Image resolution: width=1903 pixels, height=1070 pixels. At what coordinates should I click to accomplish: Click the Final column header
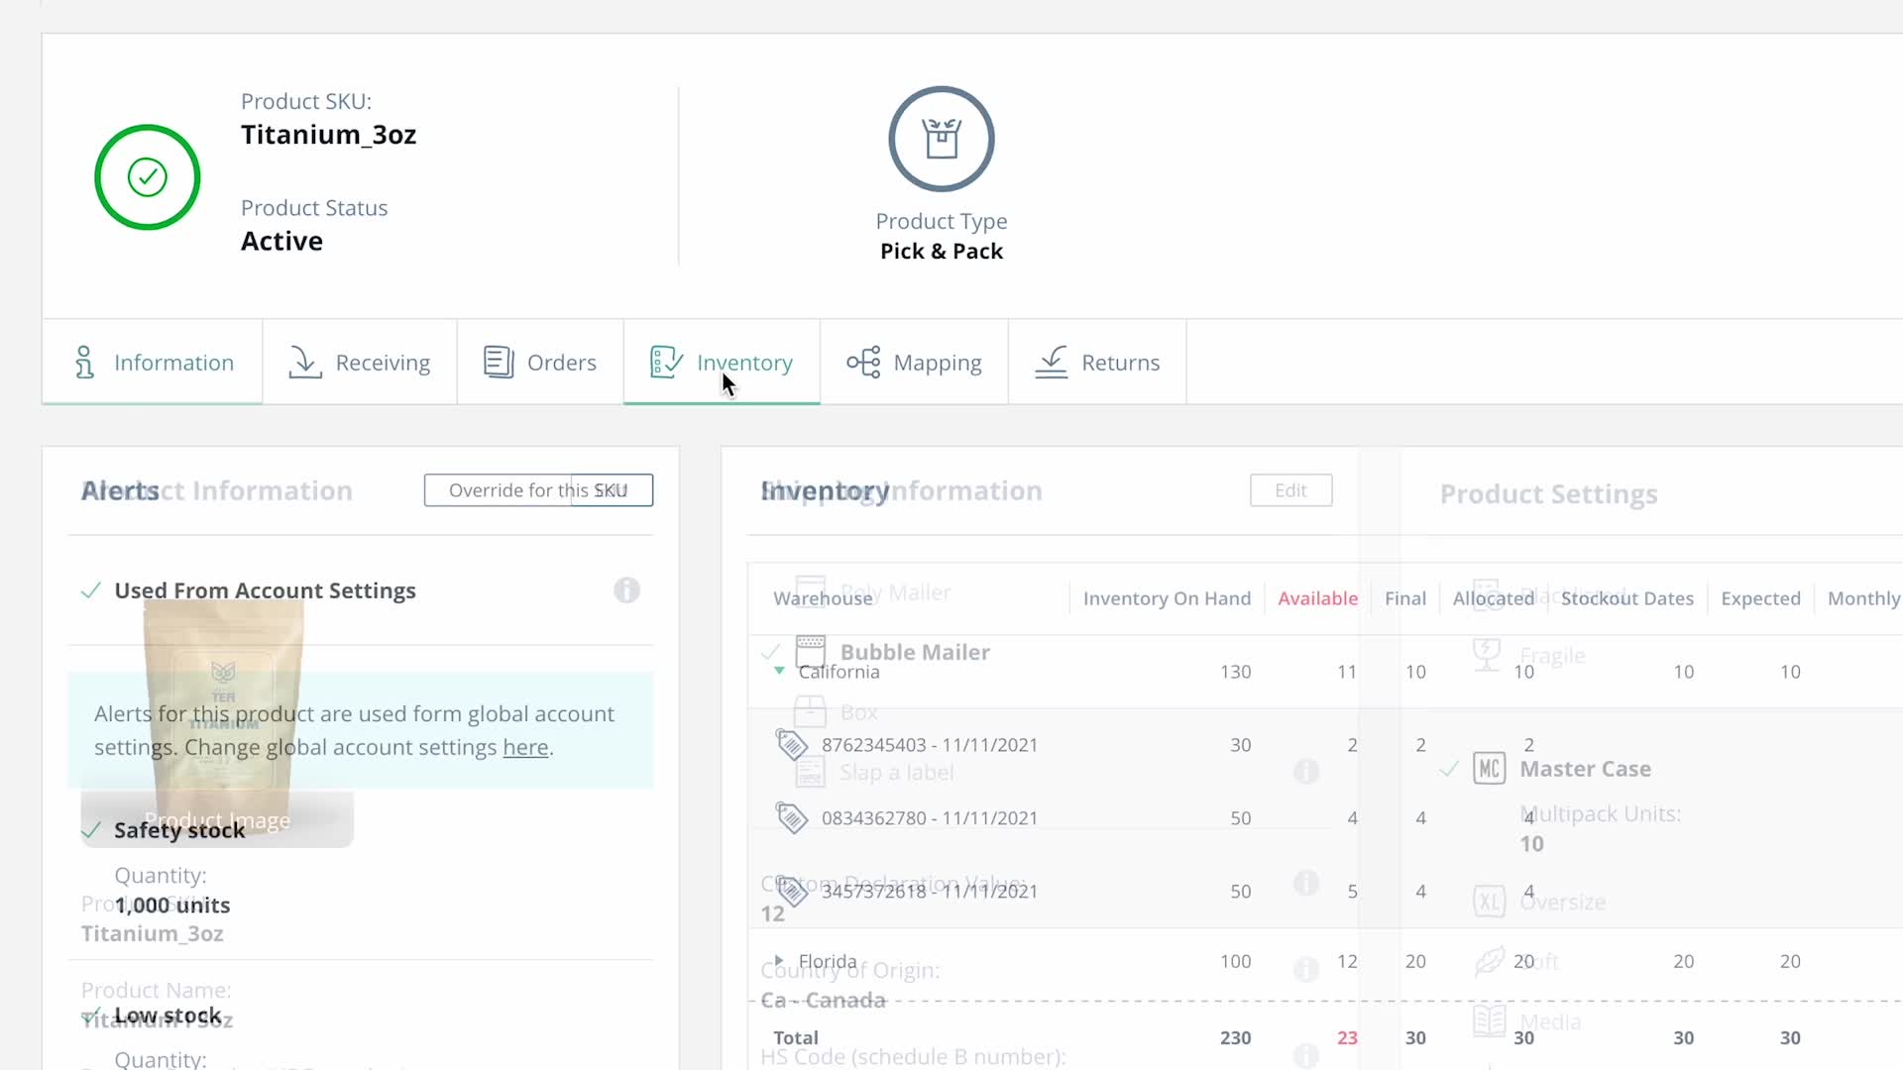click(x=1404, y=598)
